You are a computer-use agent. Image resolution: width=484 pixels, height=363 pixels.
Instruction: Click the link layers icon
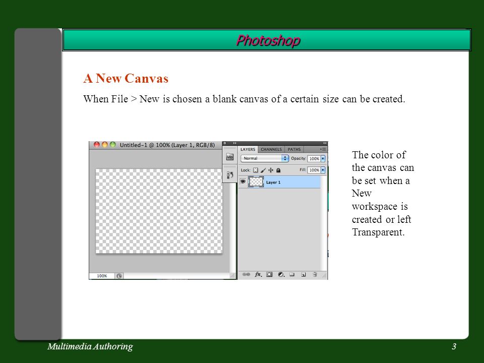click(x=246, y=274)
